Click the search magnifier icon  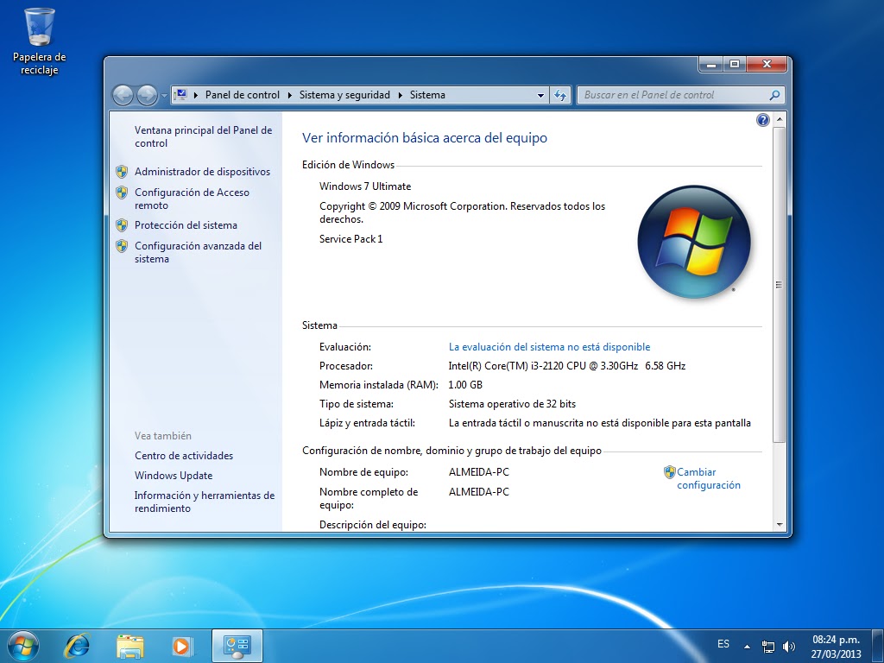[x=774, y=95]
